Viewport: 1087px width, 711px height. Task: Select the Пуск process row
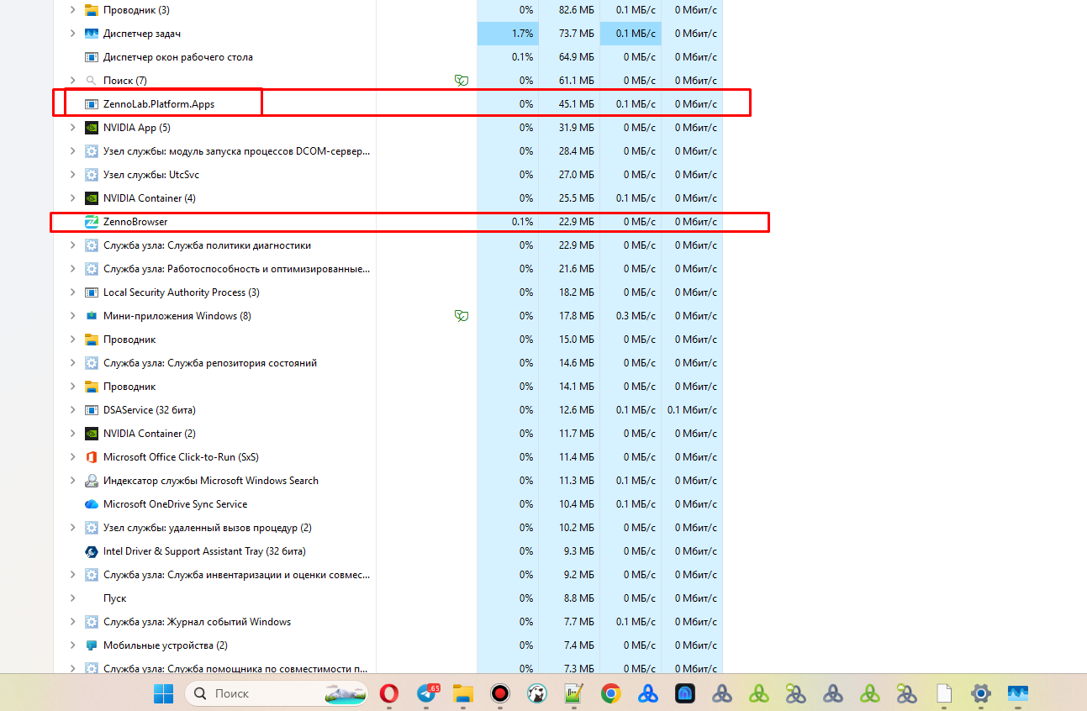click(x=388, y=598)
